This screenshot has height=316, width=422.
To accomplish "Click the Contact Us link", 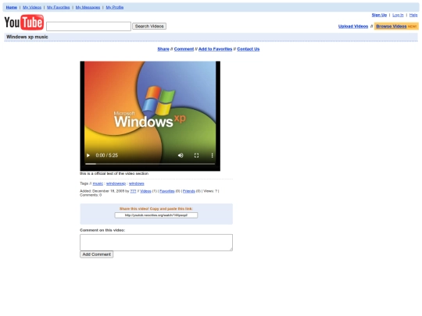I will tap(249, 49).
